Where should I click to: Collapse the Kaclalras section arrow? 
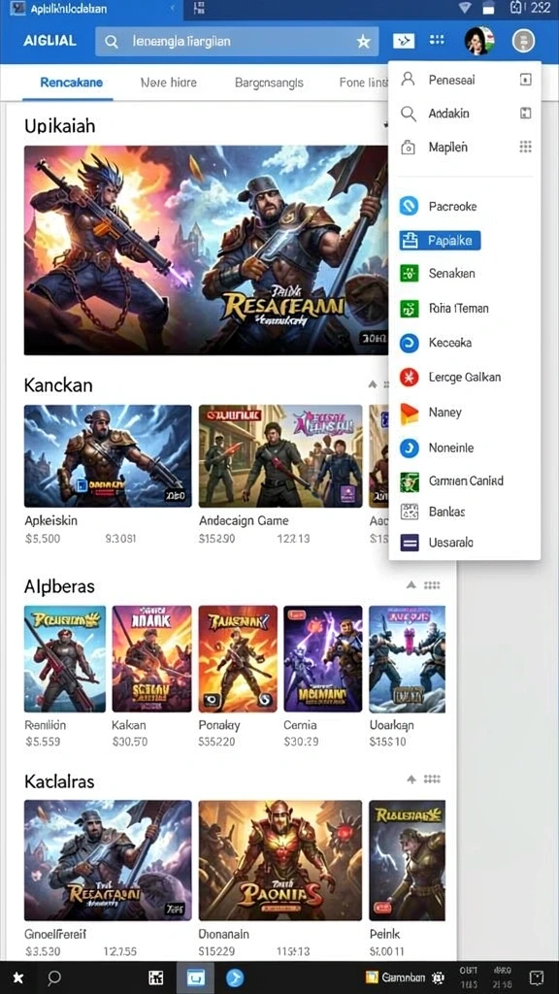point(411,779)
